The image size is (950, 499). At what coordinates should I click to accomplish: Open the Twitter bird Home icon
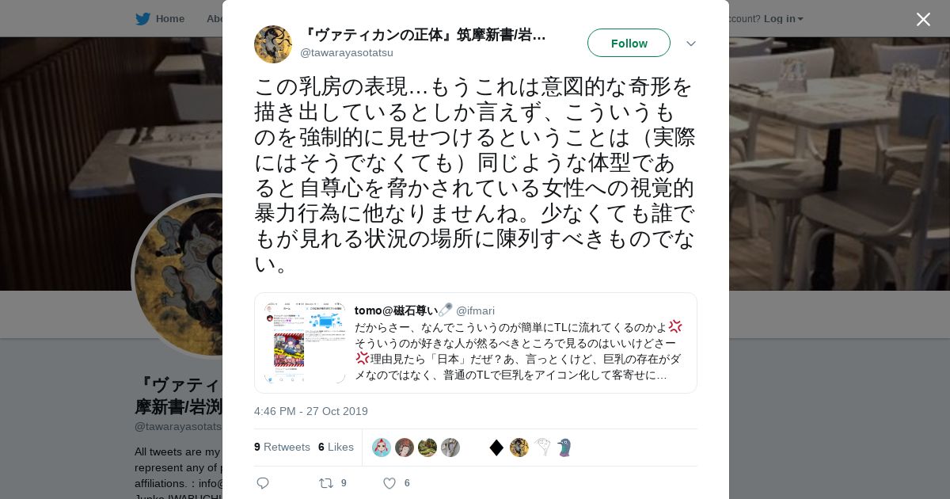[x=142, y=19]
